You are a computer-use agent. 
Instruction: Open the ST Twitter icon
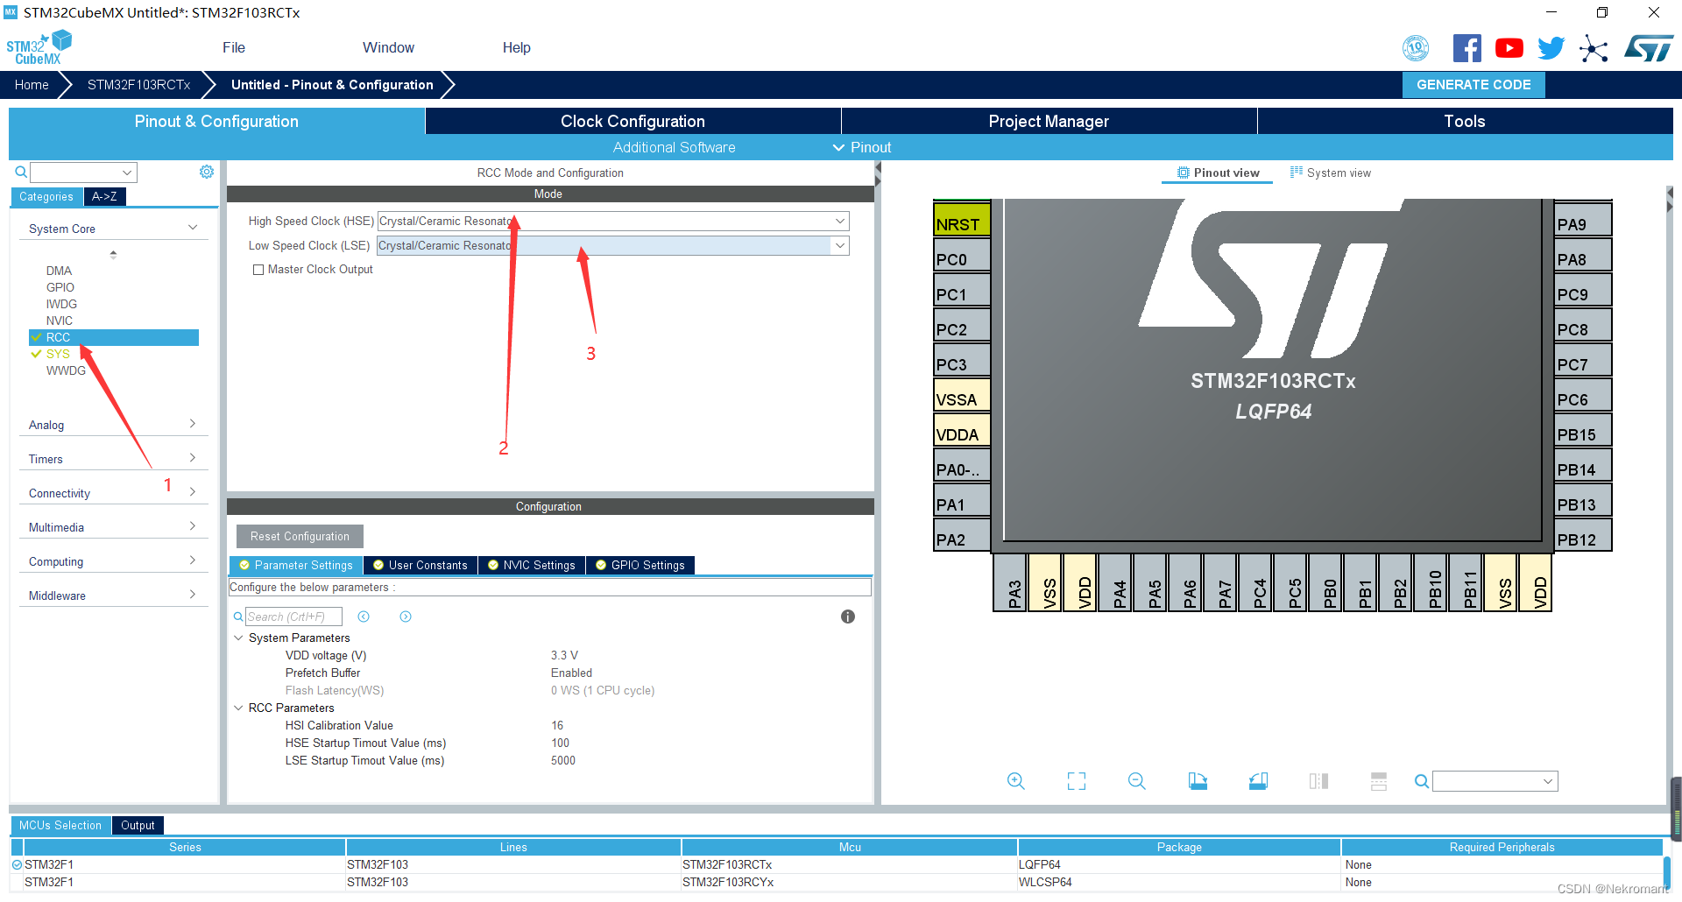[1551, 48]
